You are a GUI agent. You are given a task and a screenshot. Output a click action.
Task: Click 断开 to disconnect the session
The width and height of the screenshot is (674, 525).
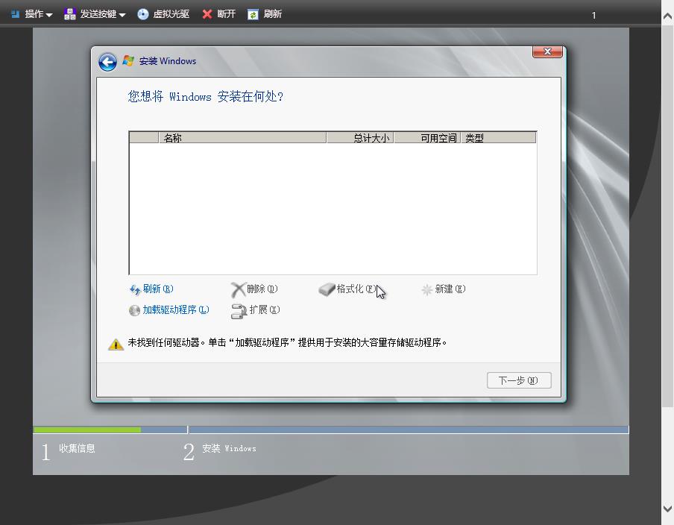pyautogui.click(x=218, y=14)
